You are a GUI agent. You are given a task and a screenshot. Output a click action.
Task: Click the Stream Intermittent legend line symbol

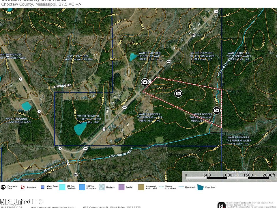tap(161, 187)
